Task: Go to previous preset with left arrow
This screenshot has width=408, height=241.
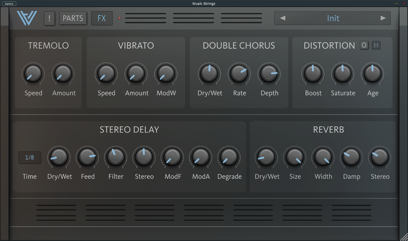Action: point(283,18)
